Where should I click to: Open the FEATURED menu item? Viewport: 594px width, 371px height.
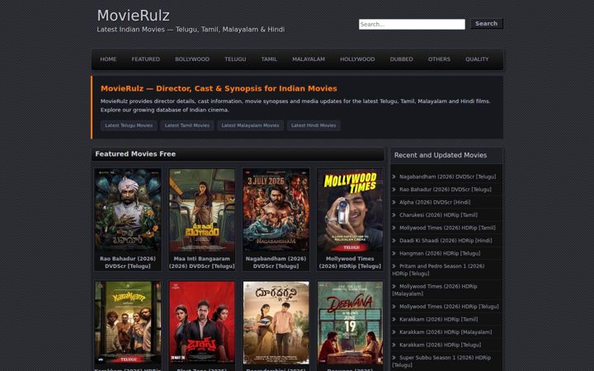[x=145, y=59]
